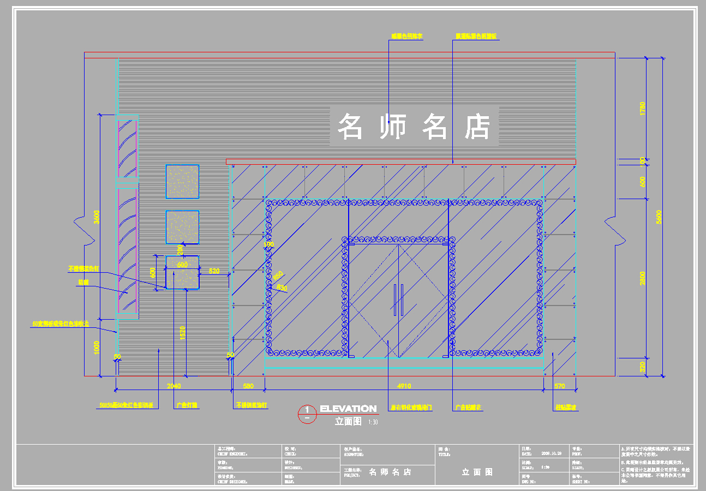Click the SIGNATURE field label
The height and width of the screenshot is (491, 706).
coord(354,454)
